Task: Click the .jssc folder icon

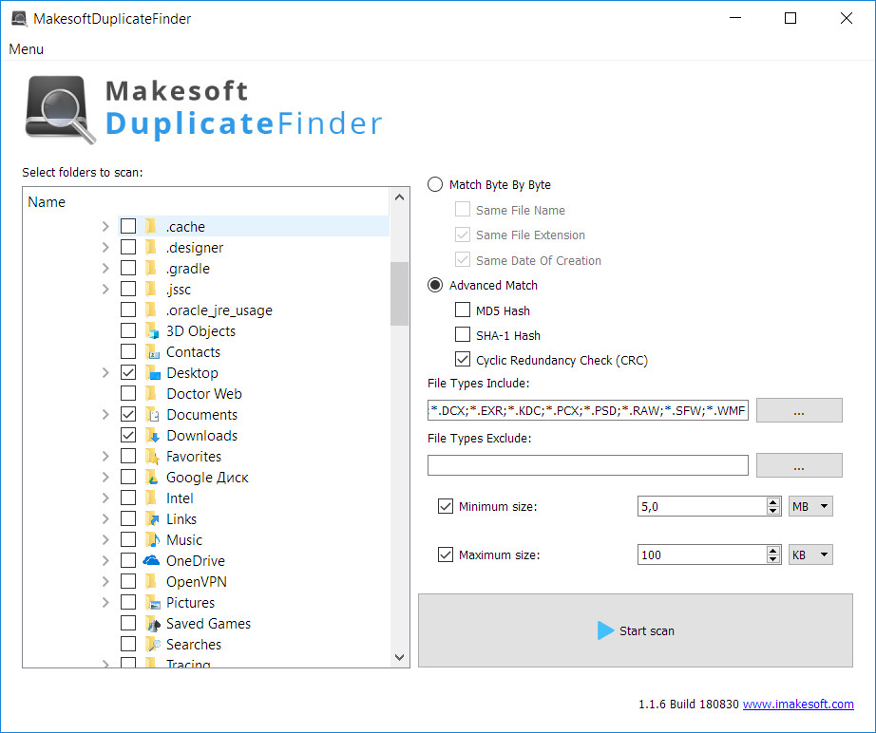Action: (150, 290)
